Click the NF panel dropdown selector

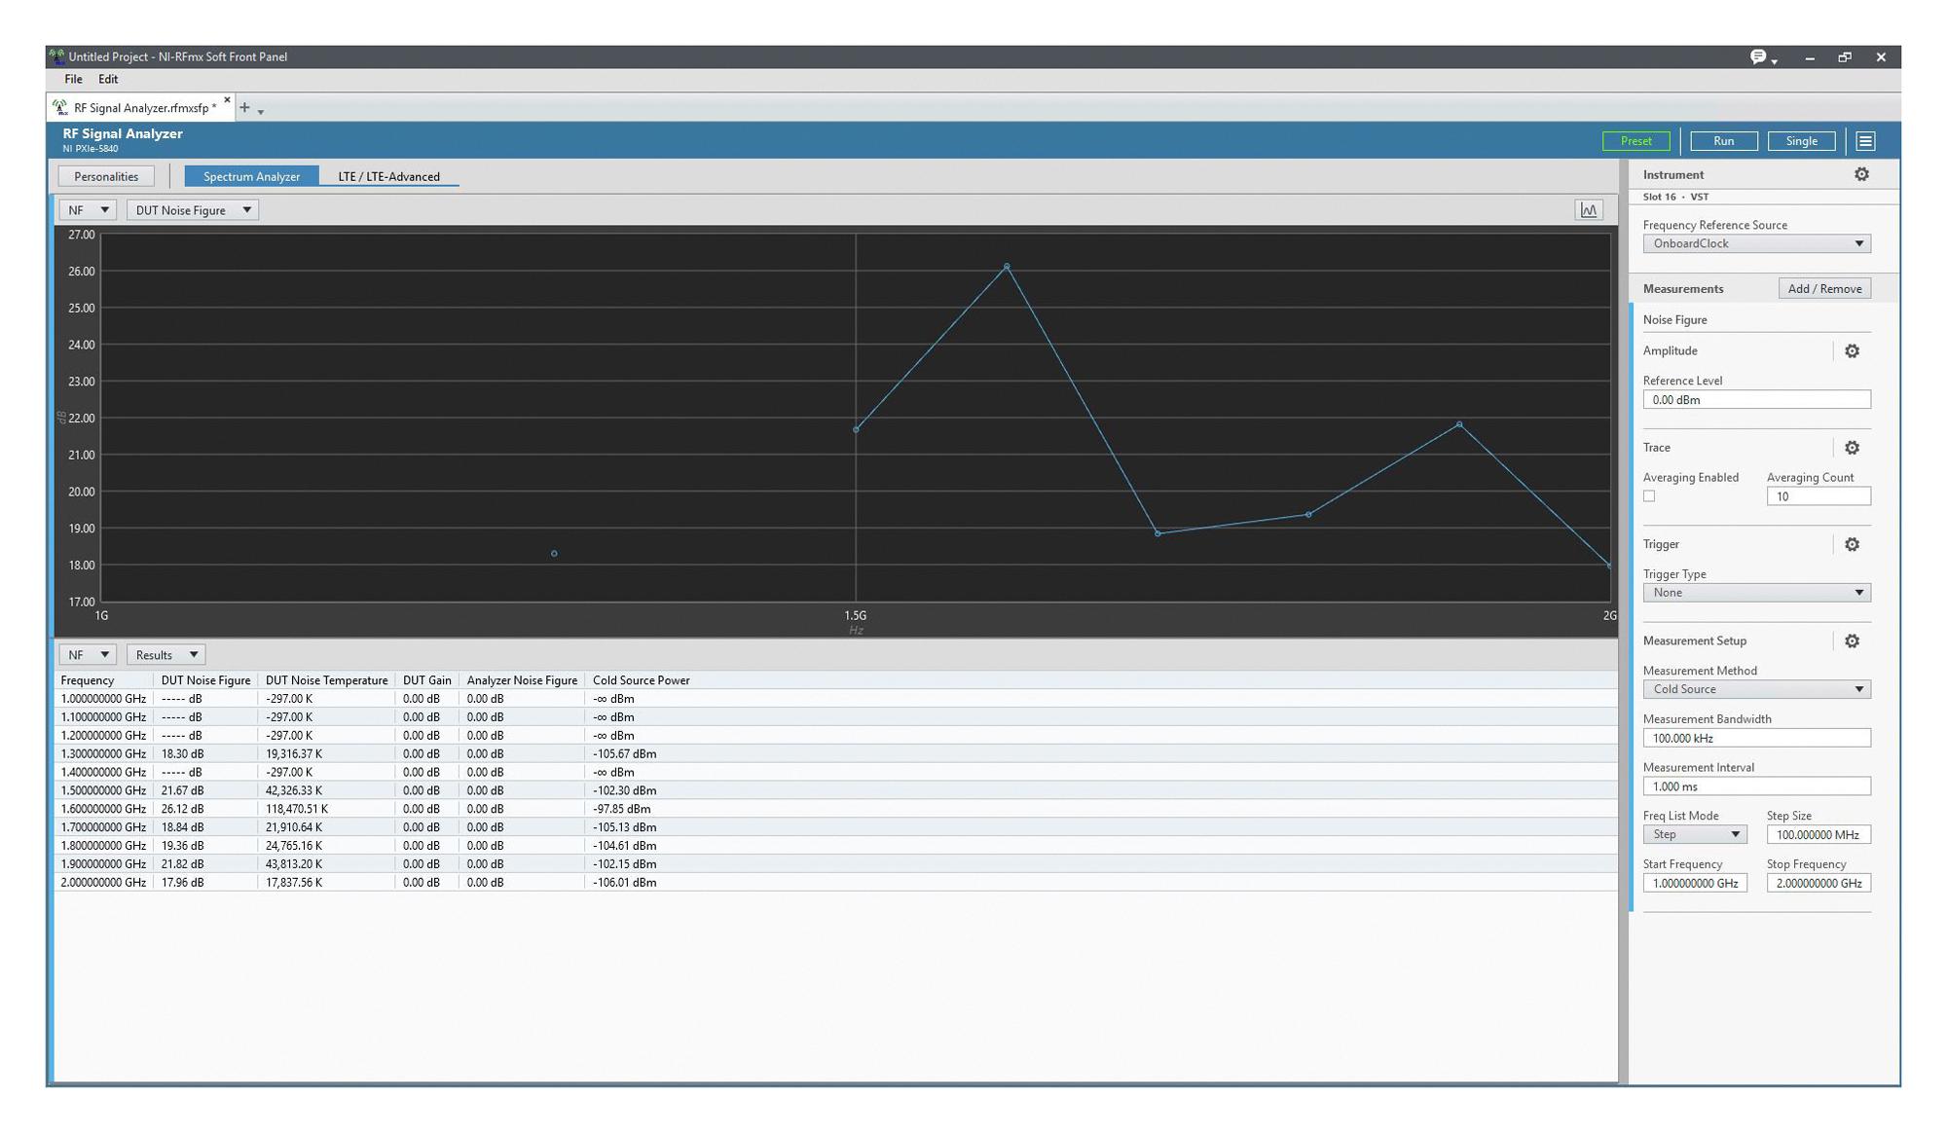(87, 209)
